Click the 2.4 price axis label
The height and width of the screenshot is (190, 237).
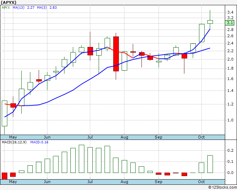230,43
